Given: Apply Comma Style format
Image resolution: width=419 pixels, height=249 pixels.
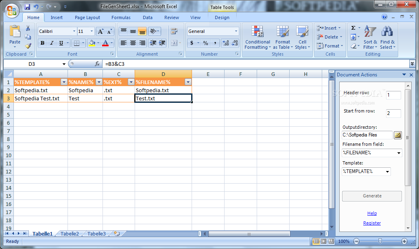Looking at the screenshot, I should click(215, 43).
